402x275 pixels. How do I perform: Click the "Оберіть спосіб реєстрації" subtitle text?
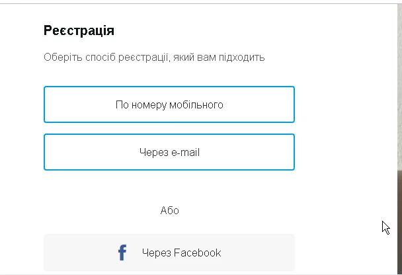click(154, 58)
